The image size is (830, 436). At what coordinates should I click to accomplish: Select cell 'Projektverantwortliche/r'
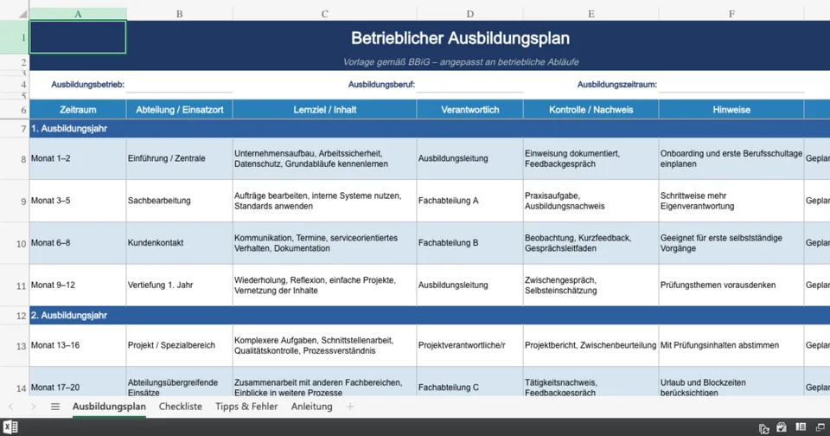click(470, 345)
